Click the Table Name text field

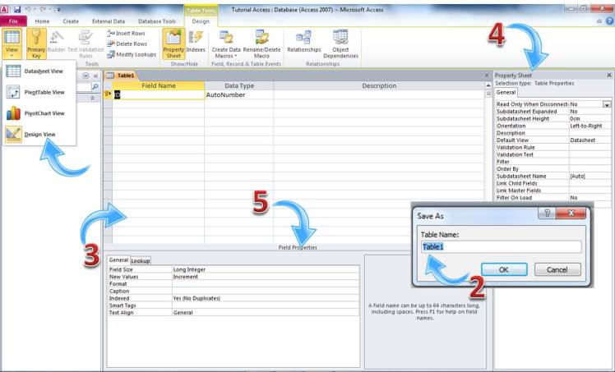pyautogui.click(x=501, y=246)
